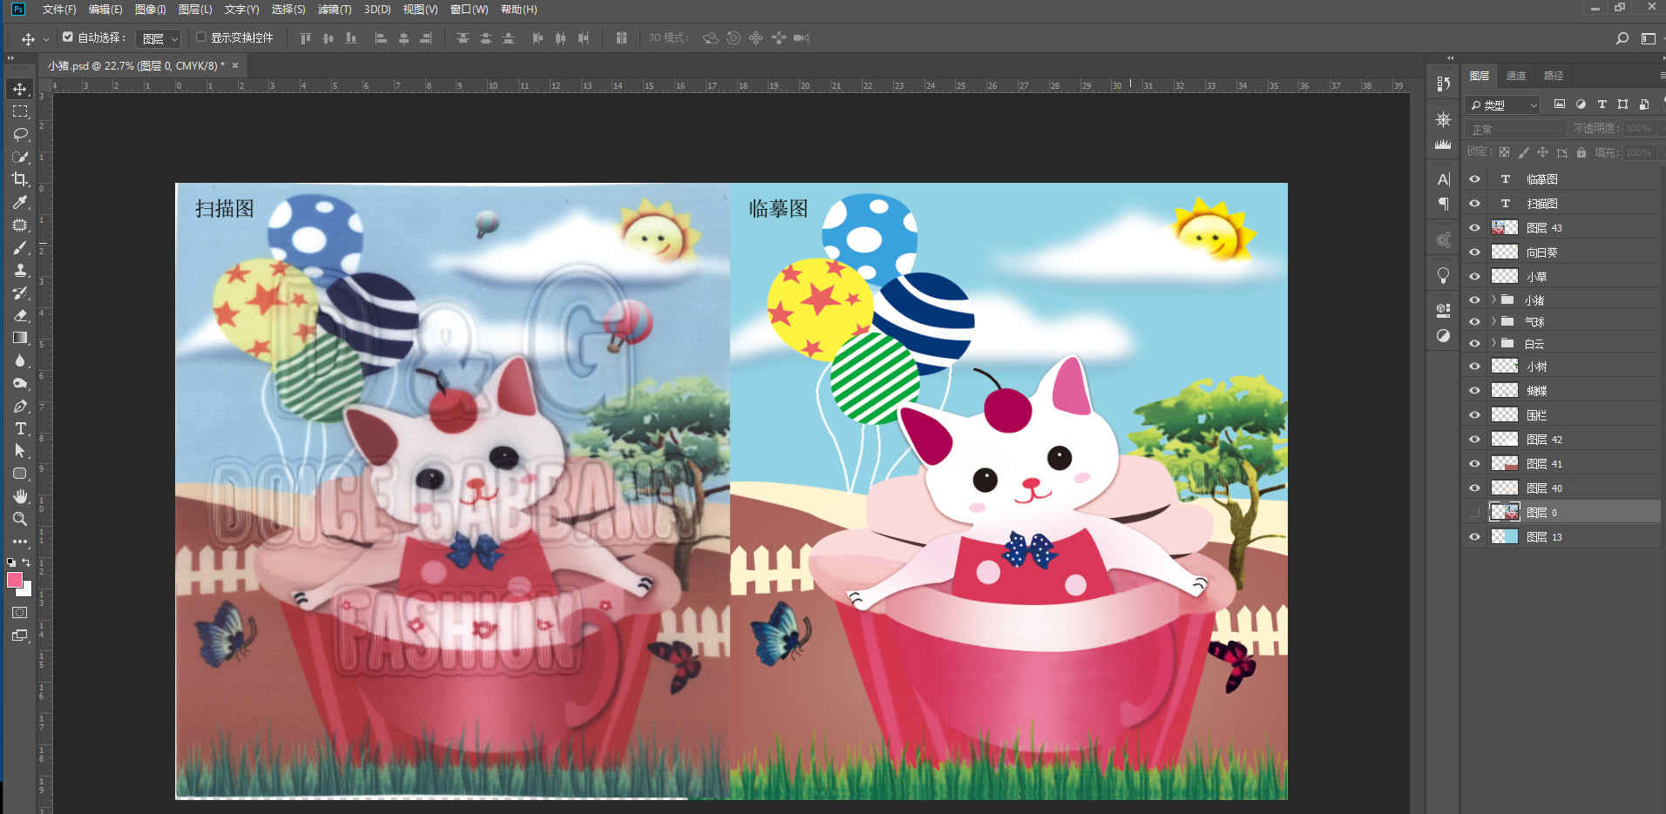Select the Gradient tool

pos(20,338)
